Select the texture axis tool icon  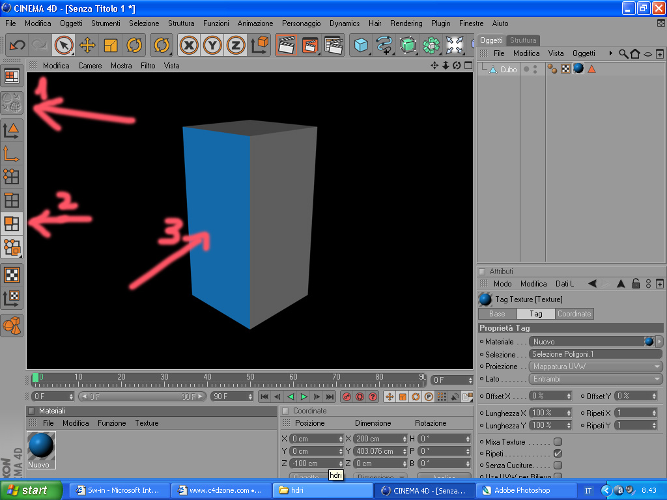coord(12,298)
